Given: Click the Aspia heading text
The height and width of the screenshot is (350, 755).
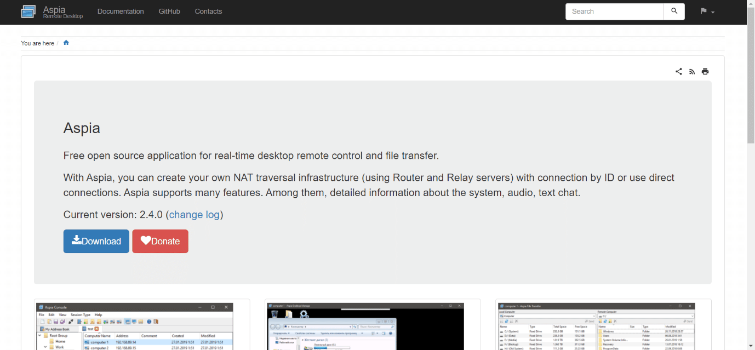Looking at the screenshot, I should pyautogui.click(x=82, y=128).
